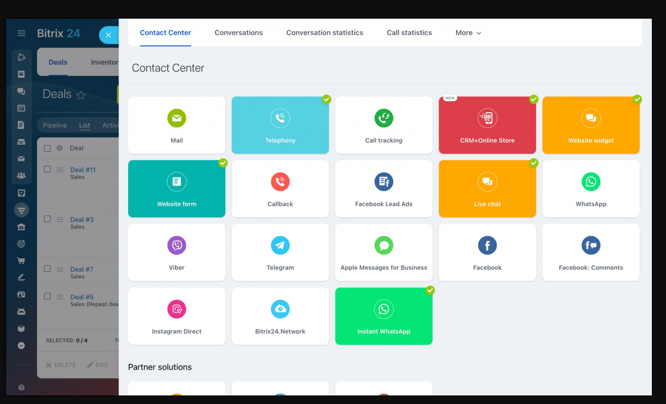Open the Facebook: Comments tile
This screenshot has width=666, height=404.
tap(591, 252)
